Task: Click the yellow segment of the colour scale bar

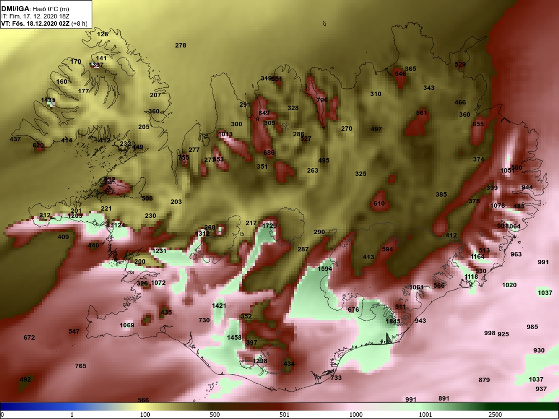Action: click(x=143, y=407)
